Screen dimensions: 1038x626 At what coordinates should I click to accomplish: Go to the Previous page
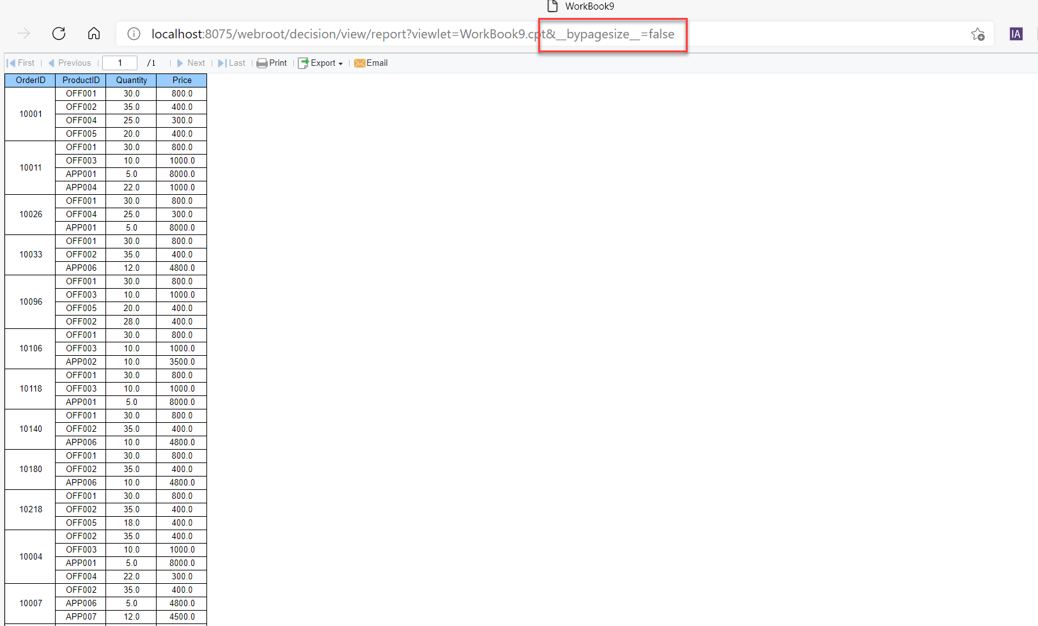point(70,63)
